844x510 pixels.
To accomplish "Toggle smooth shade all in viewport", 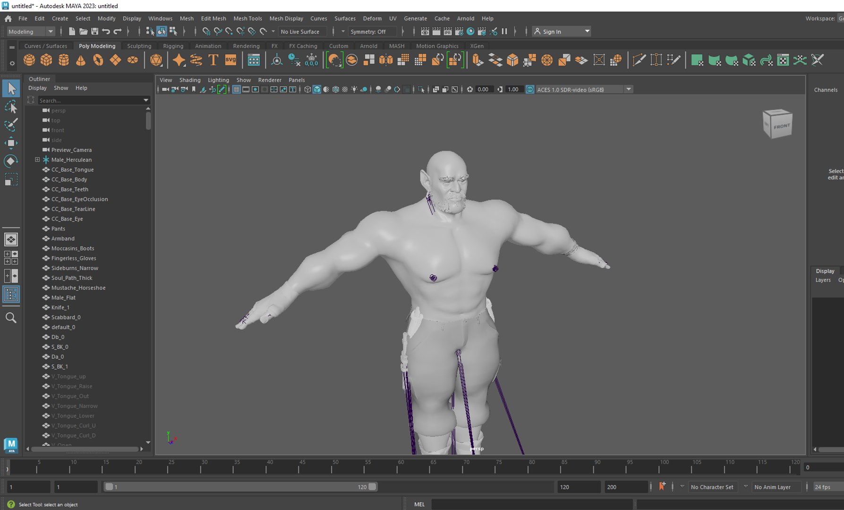I will (x=317, y=89).
